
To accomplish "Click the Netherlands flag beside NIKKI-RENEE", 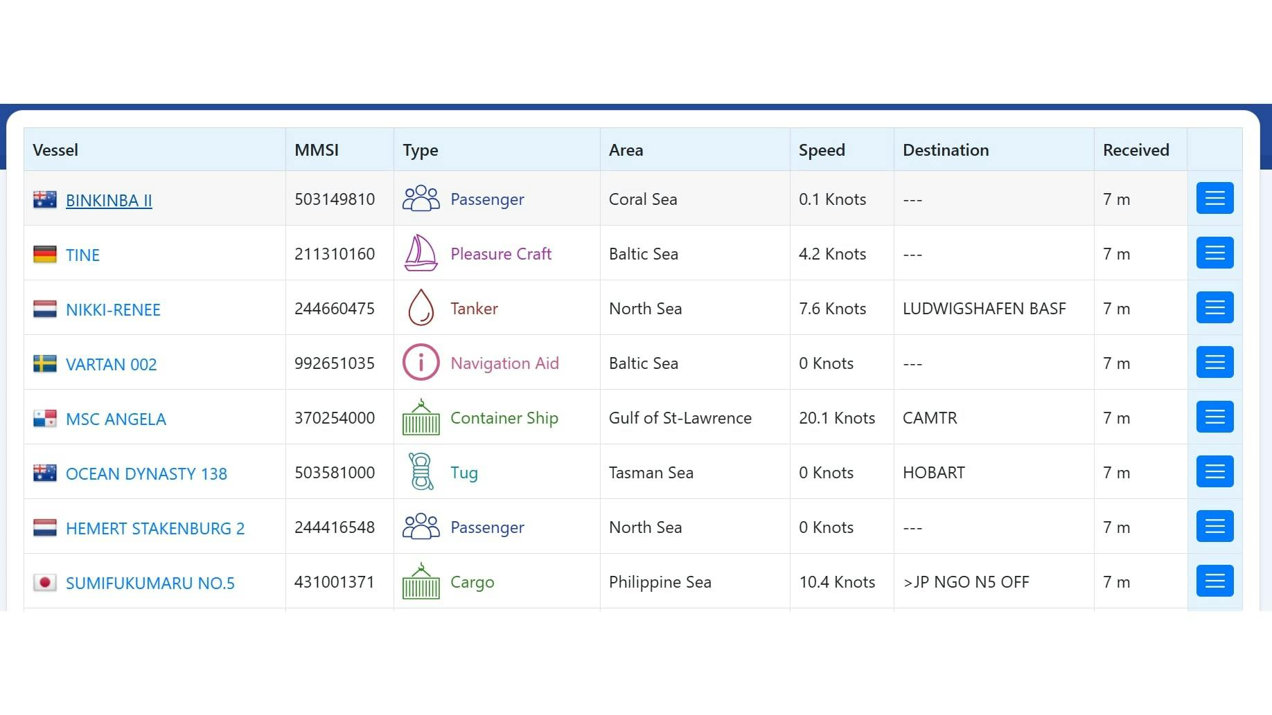I will click(x=45, y=309).
